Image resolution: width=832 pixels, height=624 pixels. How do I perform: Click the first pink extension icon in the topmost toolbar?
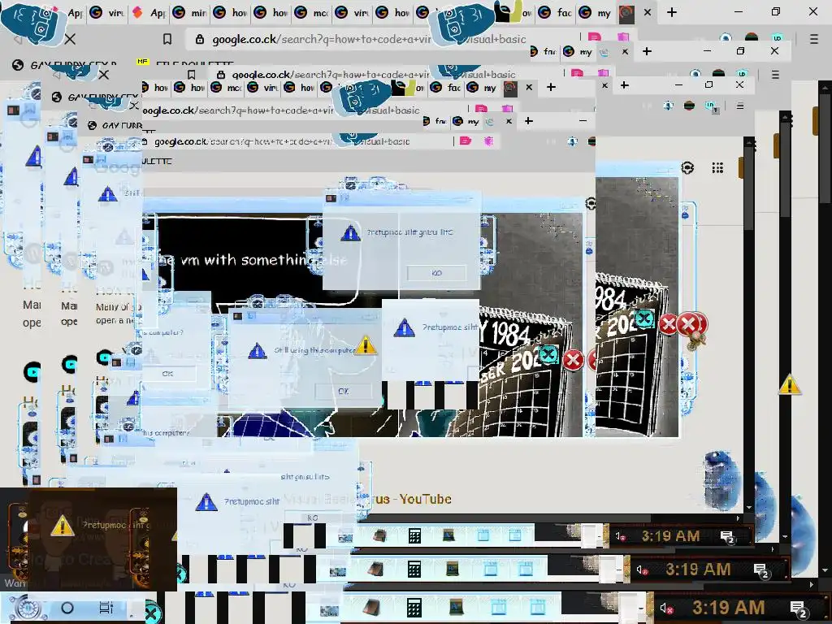594,37
